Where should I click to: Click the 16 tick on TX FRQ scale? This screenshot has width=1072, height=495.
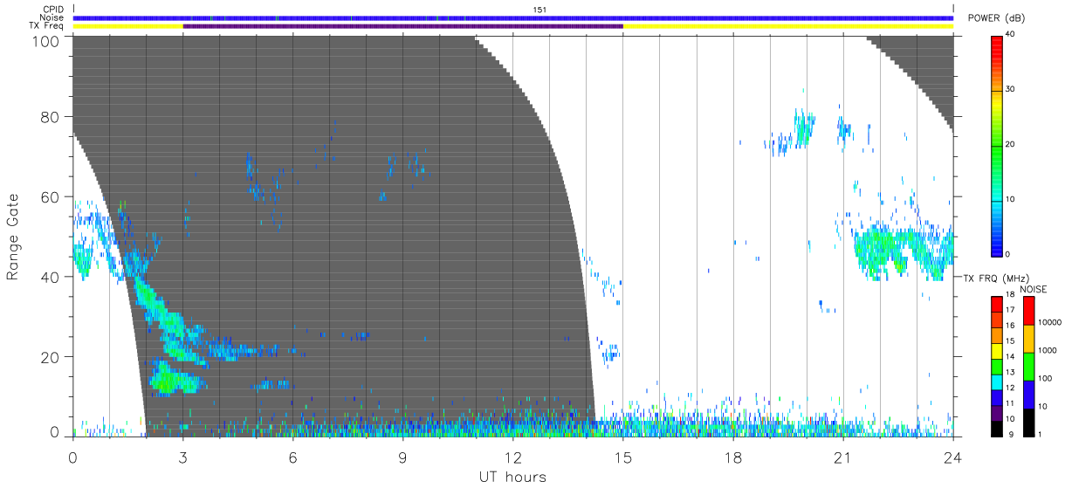point(1009,325)
